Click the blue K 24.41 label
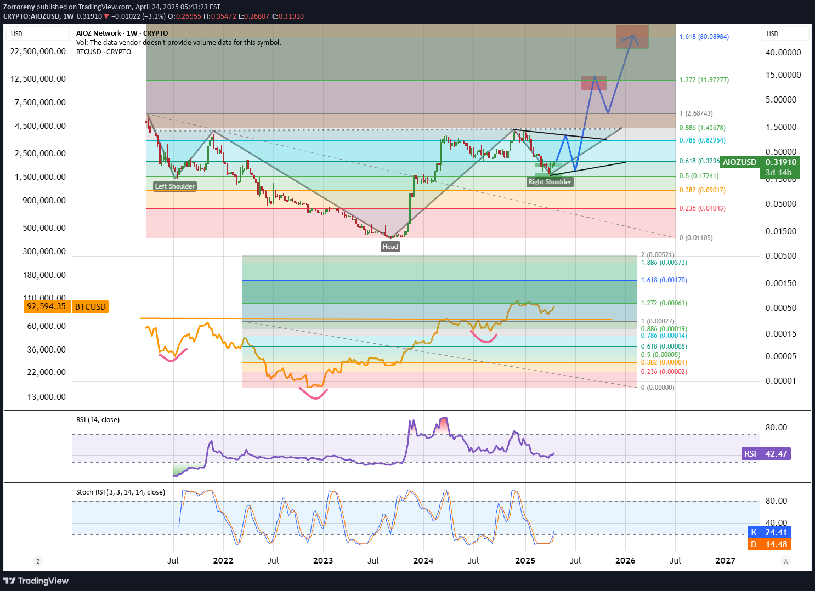This screenshot has width=815, height=591. click(770, 532)
